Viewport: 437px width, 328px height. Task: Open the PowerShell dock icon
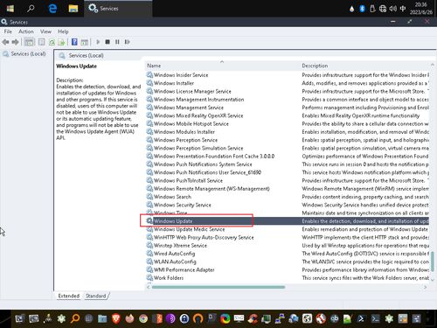(x=362, y=318)
